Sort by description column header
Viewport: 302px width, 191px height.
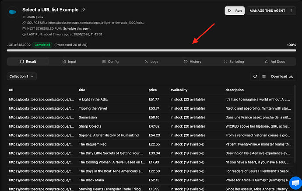click(x=235, y=90)
